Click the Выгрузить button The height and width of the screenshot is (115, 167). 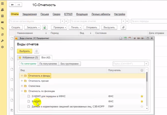tap(109, 27)
